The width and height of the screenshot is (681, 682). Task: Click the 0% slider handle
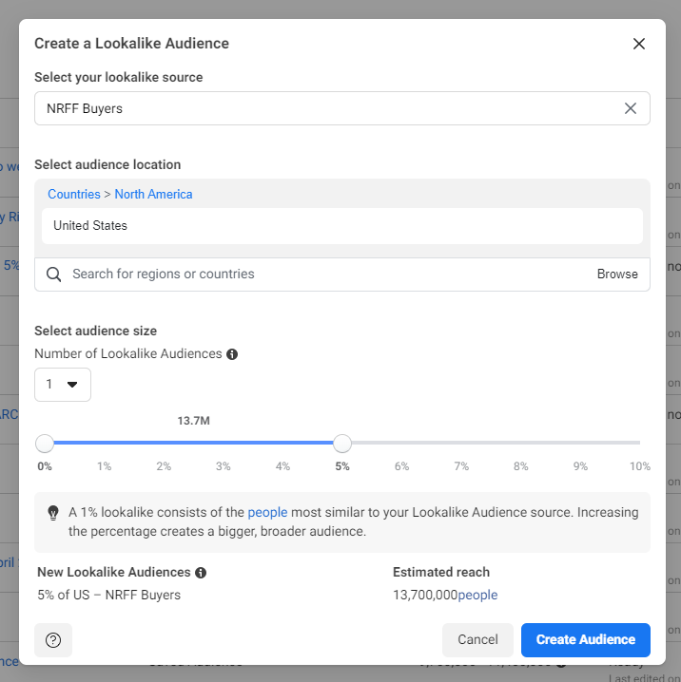45,444
